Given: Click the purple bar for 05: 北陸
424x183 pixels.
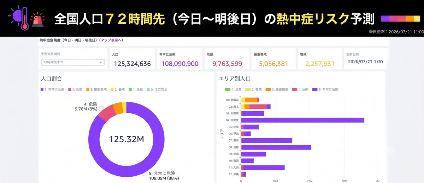Looking at the screenshot, I should click(251, 127).
